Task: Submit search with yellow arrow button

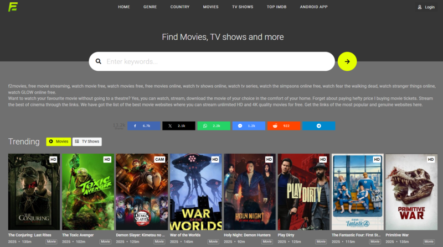Action: pos(347,61)
